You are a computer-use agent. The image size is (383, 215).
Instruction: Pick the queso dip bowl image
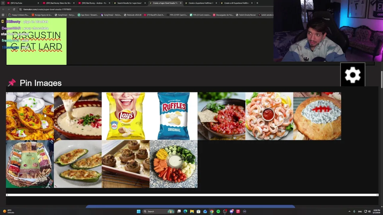(78, 116)
